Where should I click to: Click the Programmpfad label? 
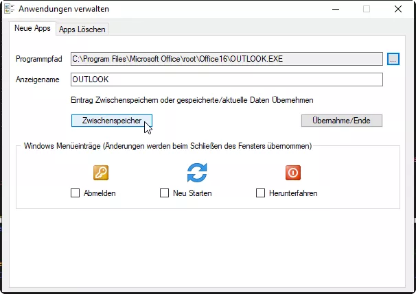coord(39,60)
